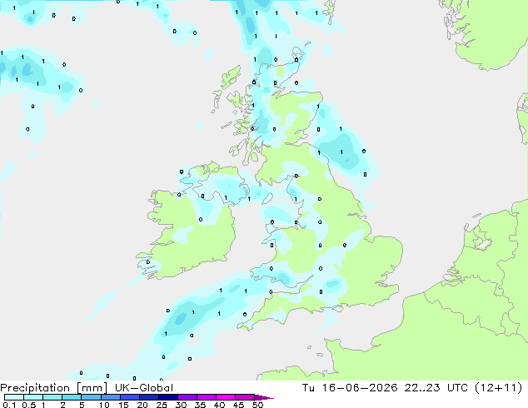
Task: Click the 1–2 mm legend color swatch
Action: pyautogui.click(x=52, y=397)
